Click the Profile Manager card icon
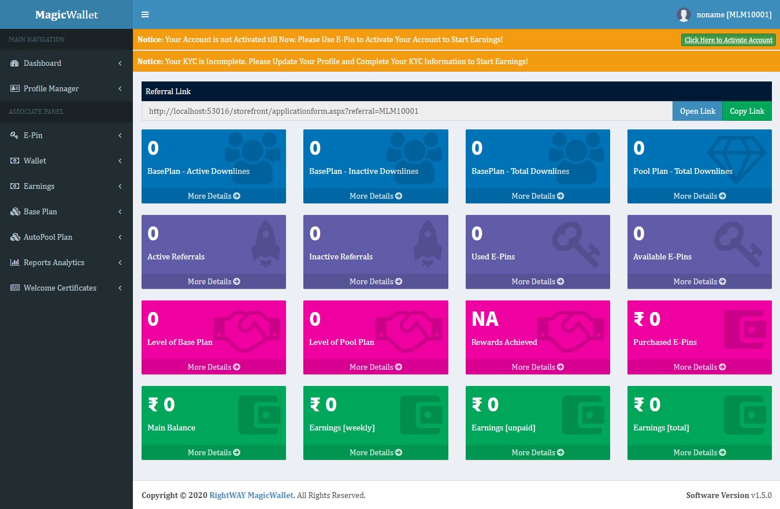This screenshot has height=509, width=780. (15, 89)
